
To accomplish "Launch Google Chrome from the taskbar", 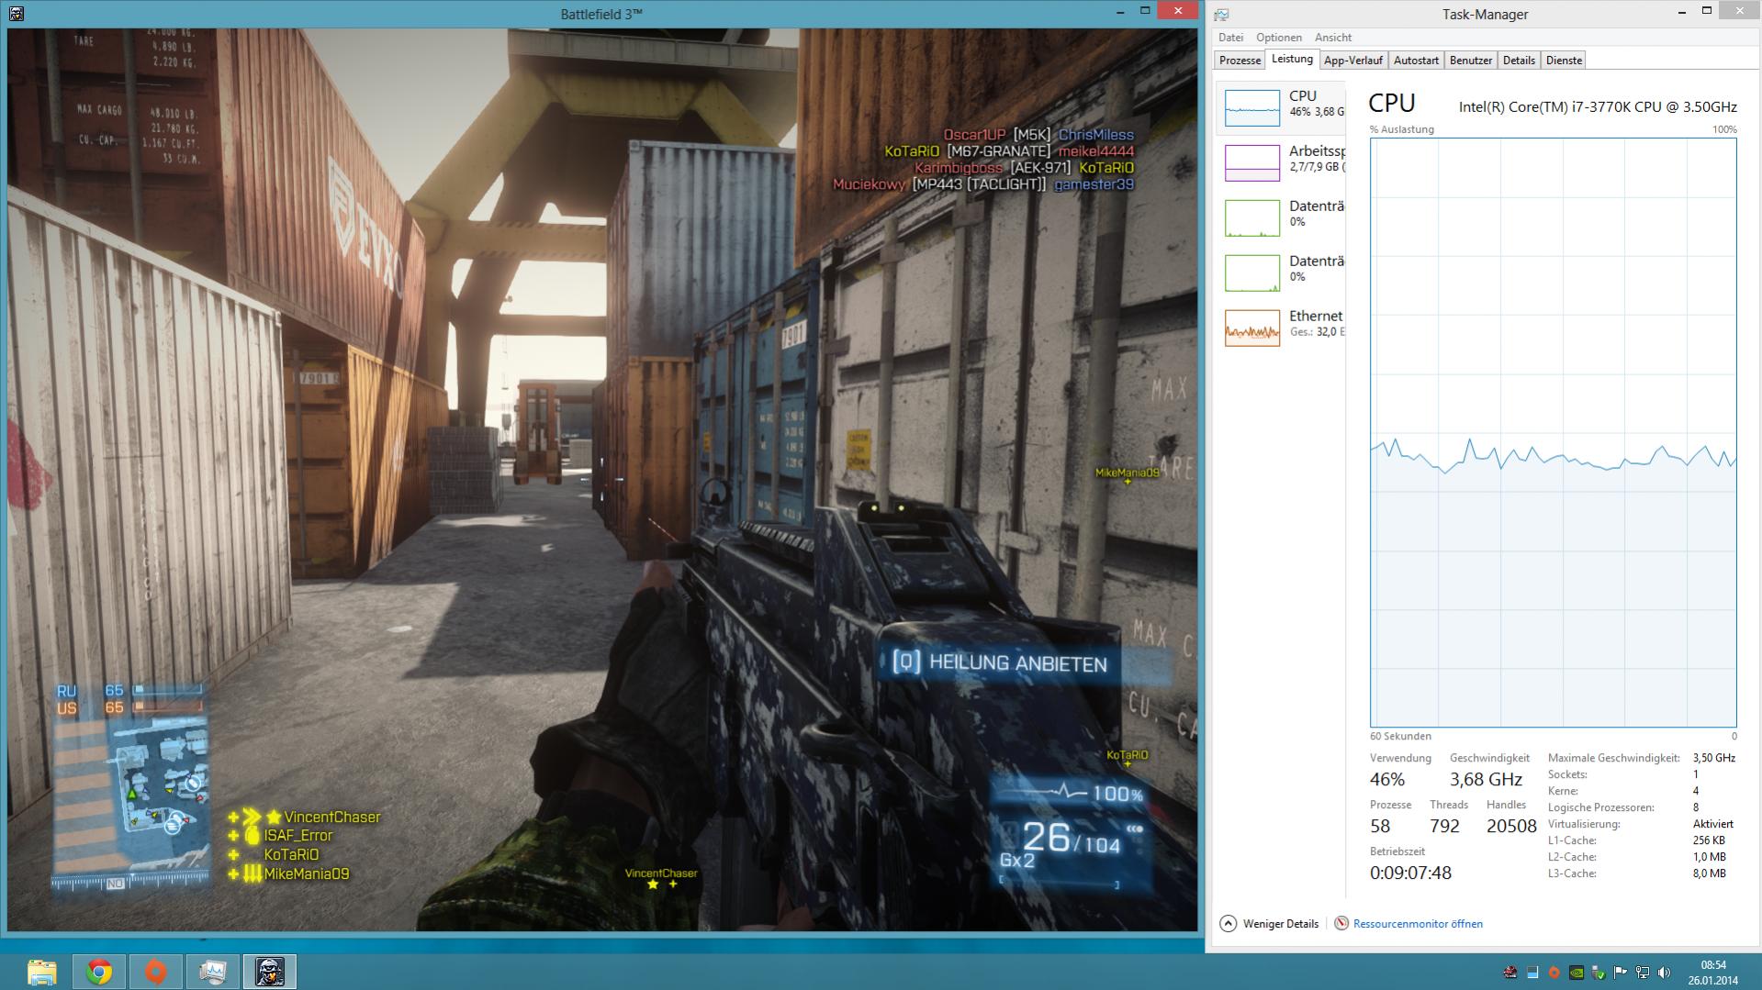I will pyautogui.click(x=99, y=971).
